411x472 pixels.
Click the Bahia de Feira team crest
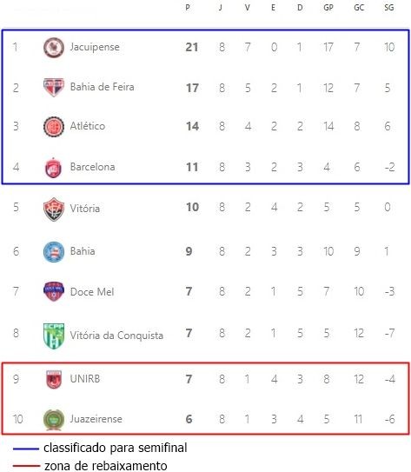54,87
